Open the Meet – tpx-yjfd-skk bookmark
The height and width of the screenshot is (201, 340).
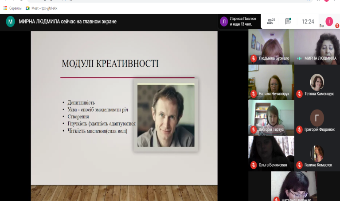click(x=41, y=8)
